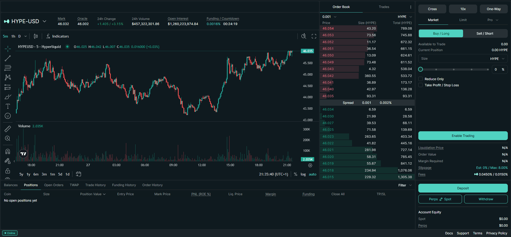The width and height of the screenshot is (511, 237).
Task: Open the Trade History tab
Action: [x=95, y=185]
